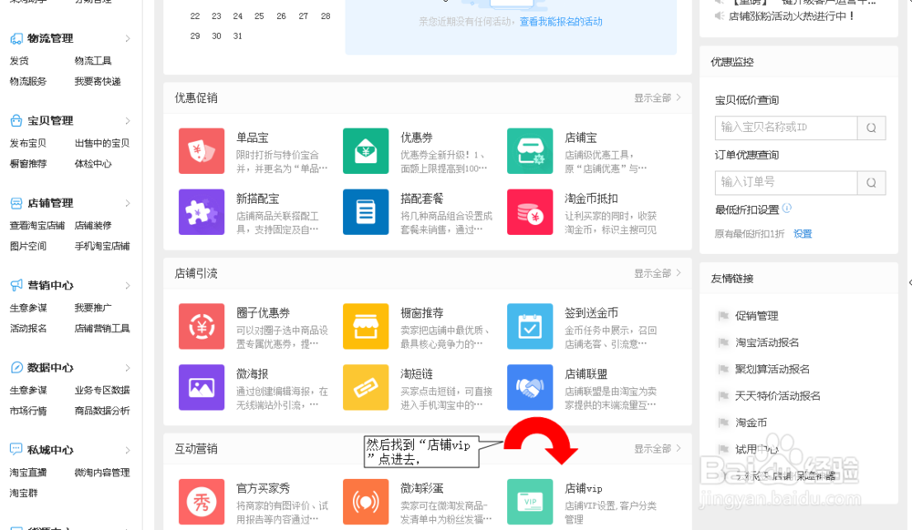Show all in 优惠促销 section
The height and width of the screenshot is (530, 912).
tap(658, 98)
